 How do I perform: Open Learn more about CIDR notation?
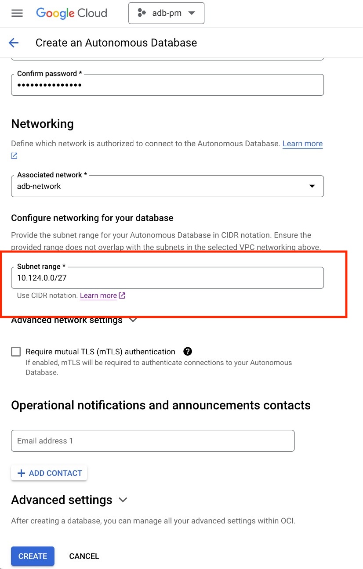point(98,295)
